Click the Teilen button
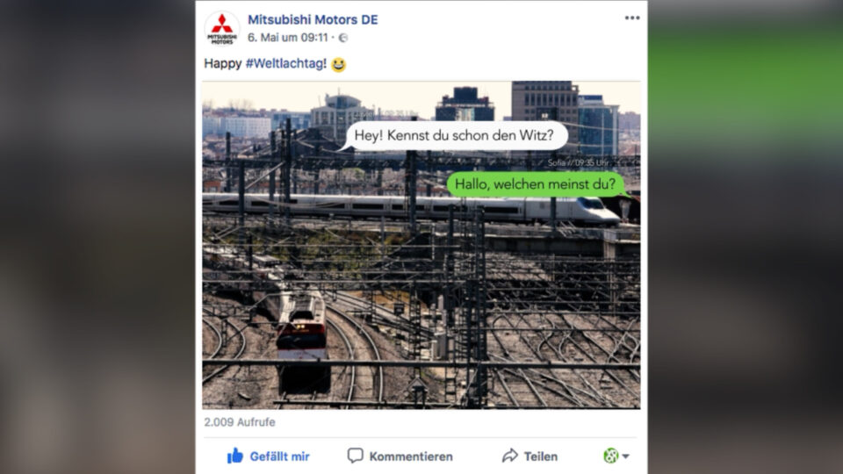Image resolution: width=843 pixels, height=474 pixels. coord(530,456)
